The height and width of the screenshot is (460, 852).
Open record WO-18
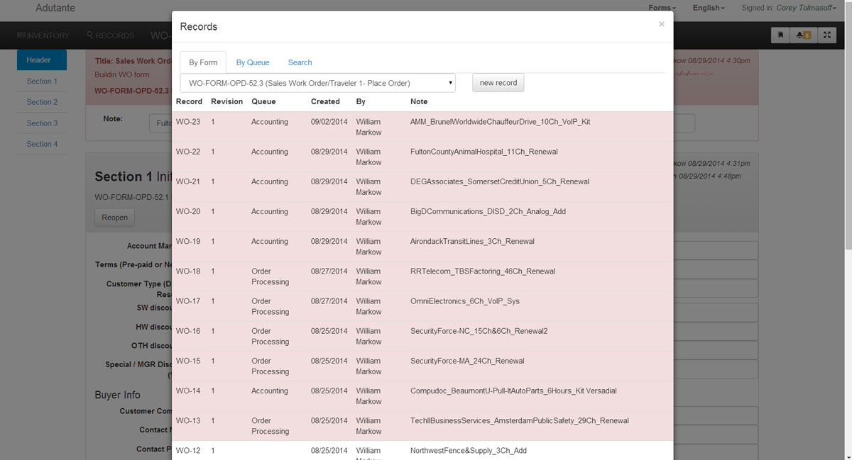[188, 271]
